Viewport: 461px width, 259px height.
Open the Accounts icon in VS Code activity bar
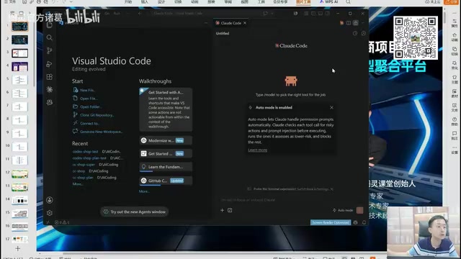[x=50, y=200]
